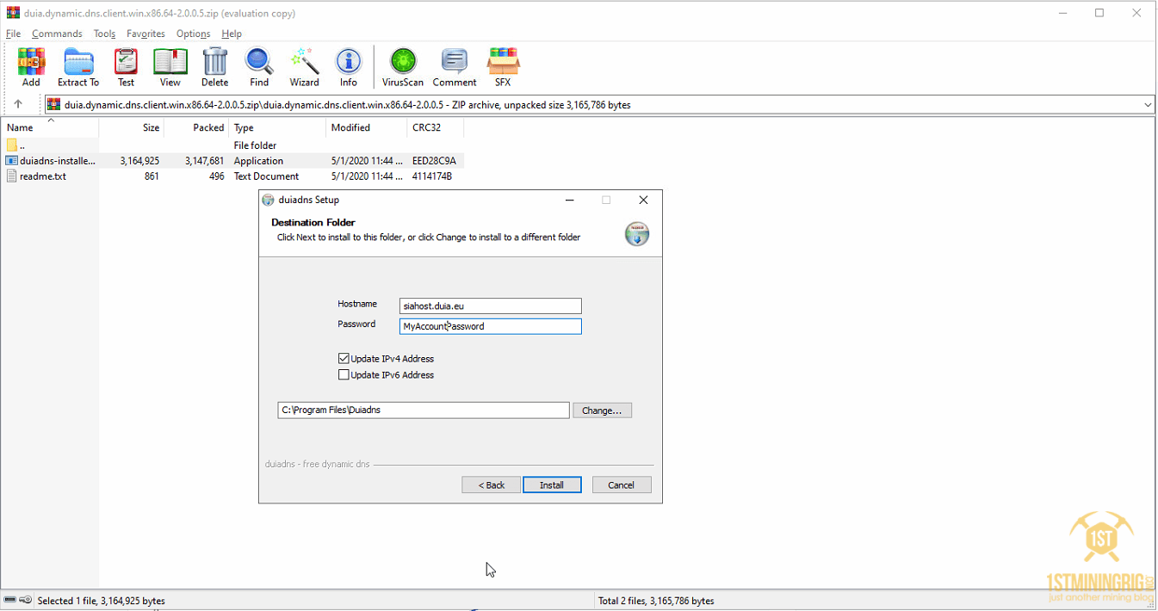This screenshot has height=611, width=1158.
Task: Enable the Update IPv6 Address checkbox
Action: 344,375
